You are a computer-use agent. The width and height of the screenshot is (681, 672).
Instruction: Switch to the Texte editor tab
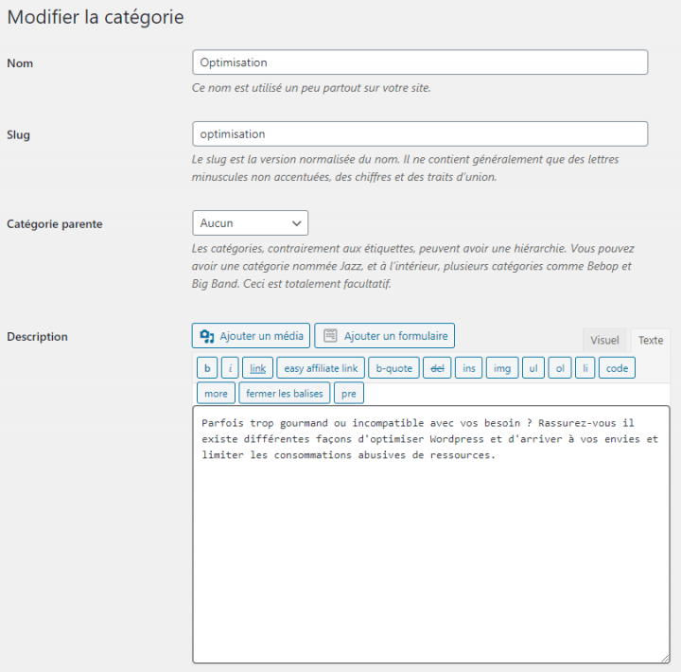tap(650, 340)
